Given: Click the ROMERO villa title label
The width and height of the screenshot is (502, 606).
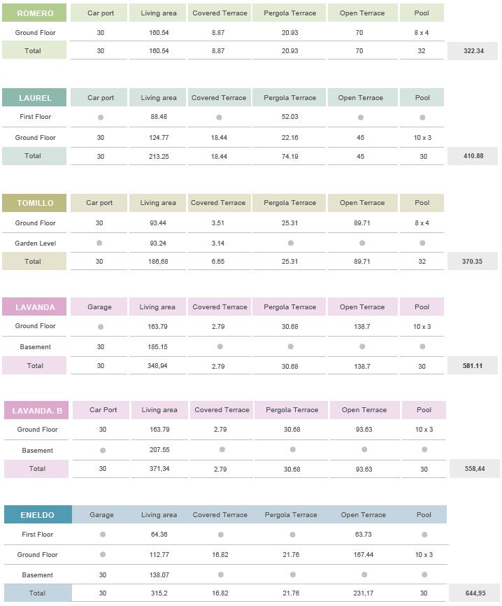Looking at the screenshot, I should point(35,13).
